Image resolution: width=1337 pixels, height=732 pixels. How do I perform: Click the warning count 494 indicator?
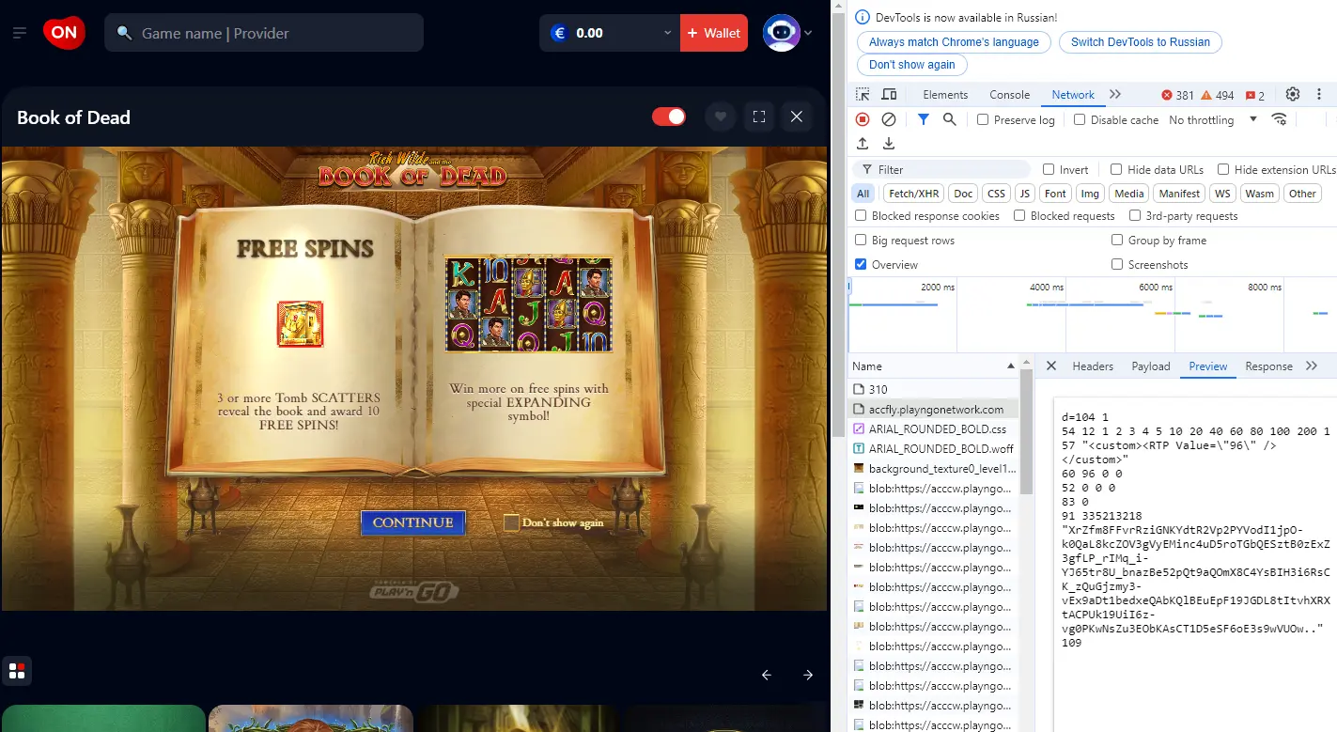1218,95
